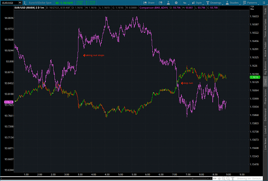Click the symbol link chain icon
The height and width of the screenshot is (181, 268).
tap(25, 3)
